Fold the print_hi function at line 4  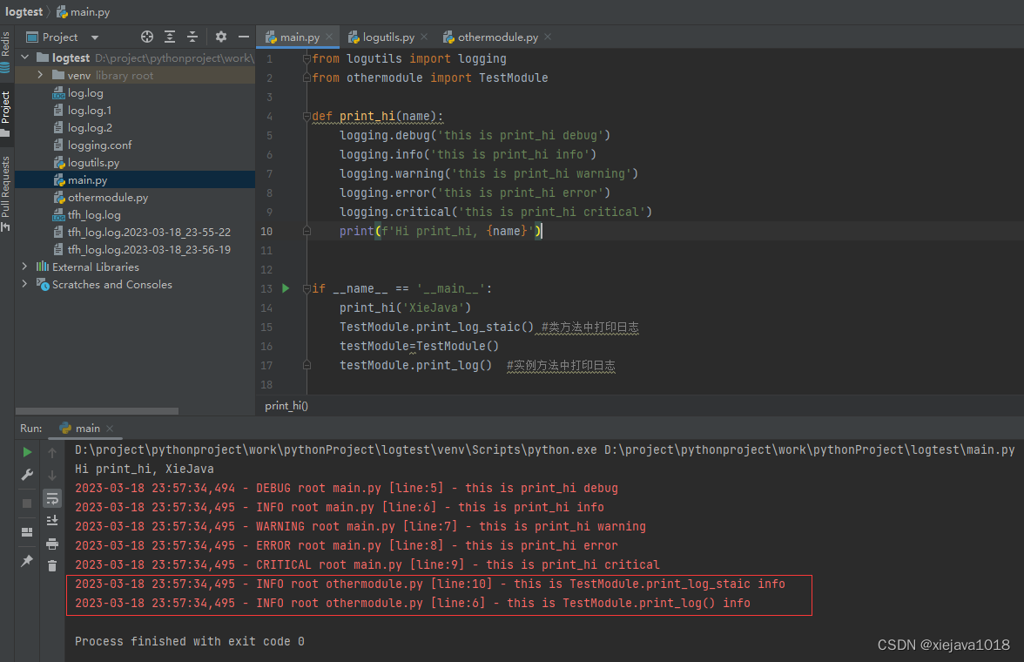[307, 117]
